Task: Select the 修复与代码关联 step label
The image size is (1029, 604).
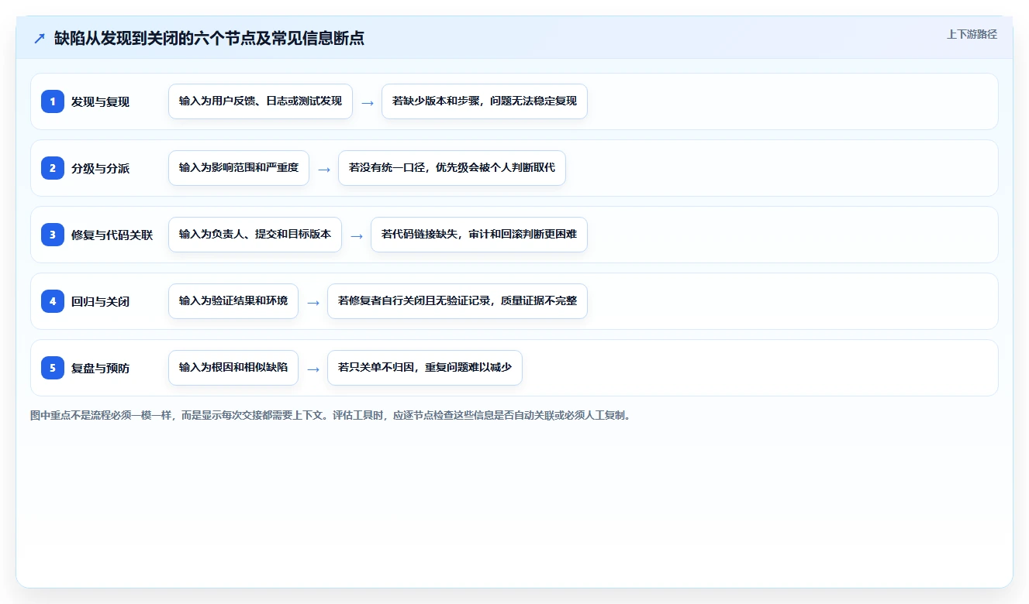Action: point(112,235)
